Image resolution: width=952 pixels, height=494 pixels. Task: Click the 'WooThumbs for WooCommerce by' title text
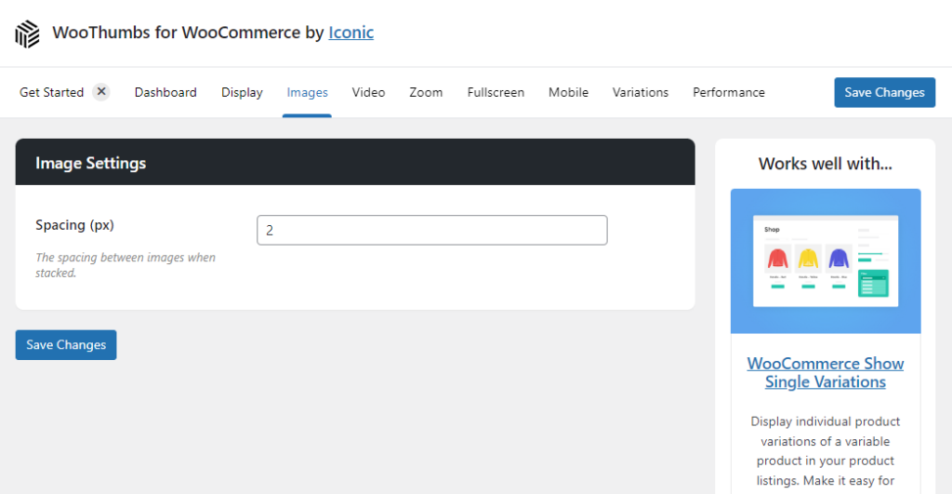(188, 33)
